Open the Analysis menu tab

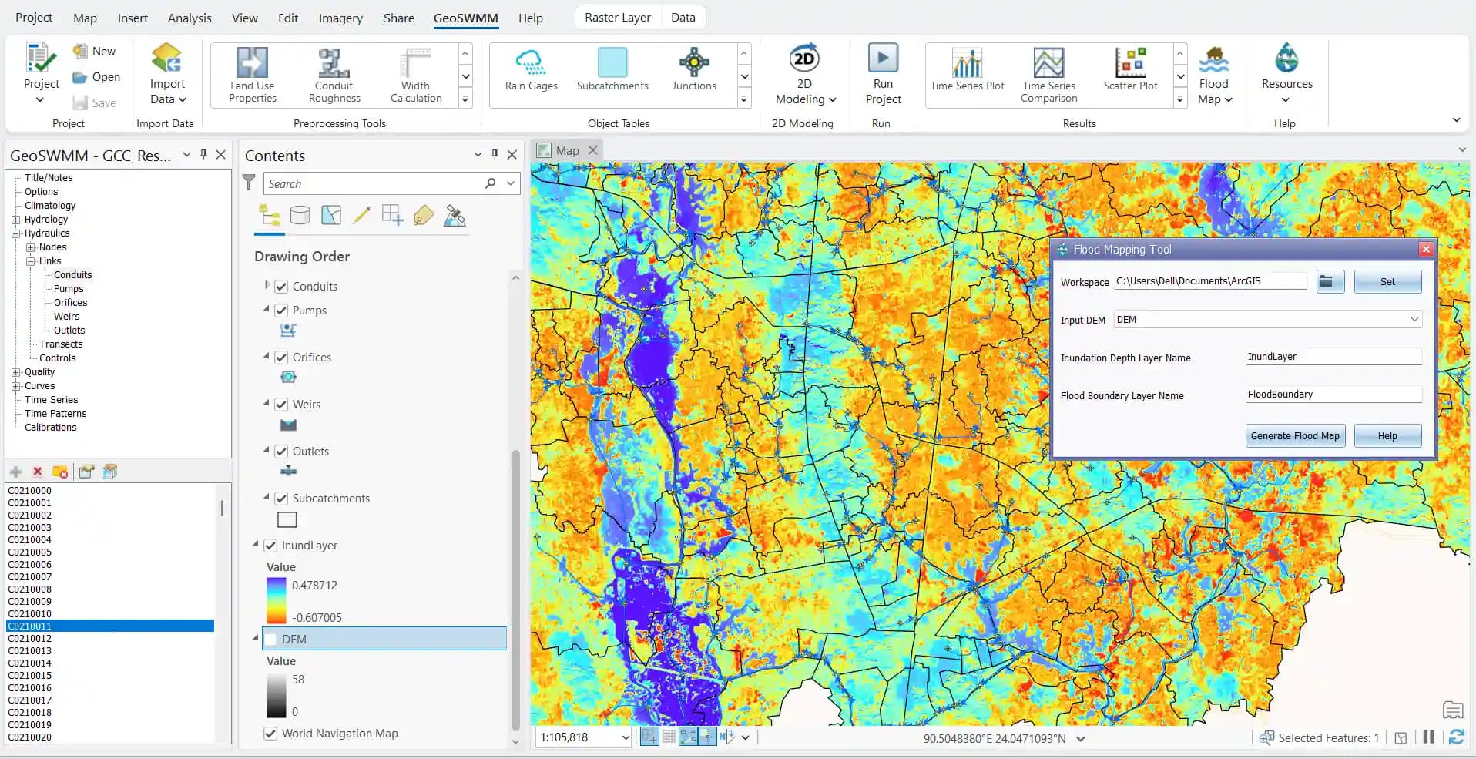tap(190, 18)
